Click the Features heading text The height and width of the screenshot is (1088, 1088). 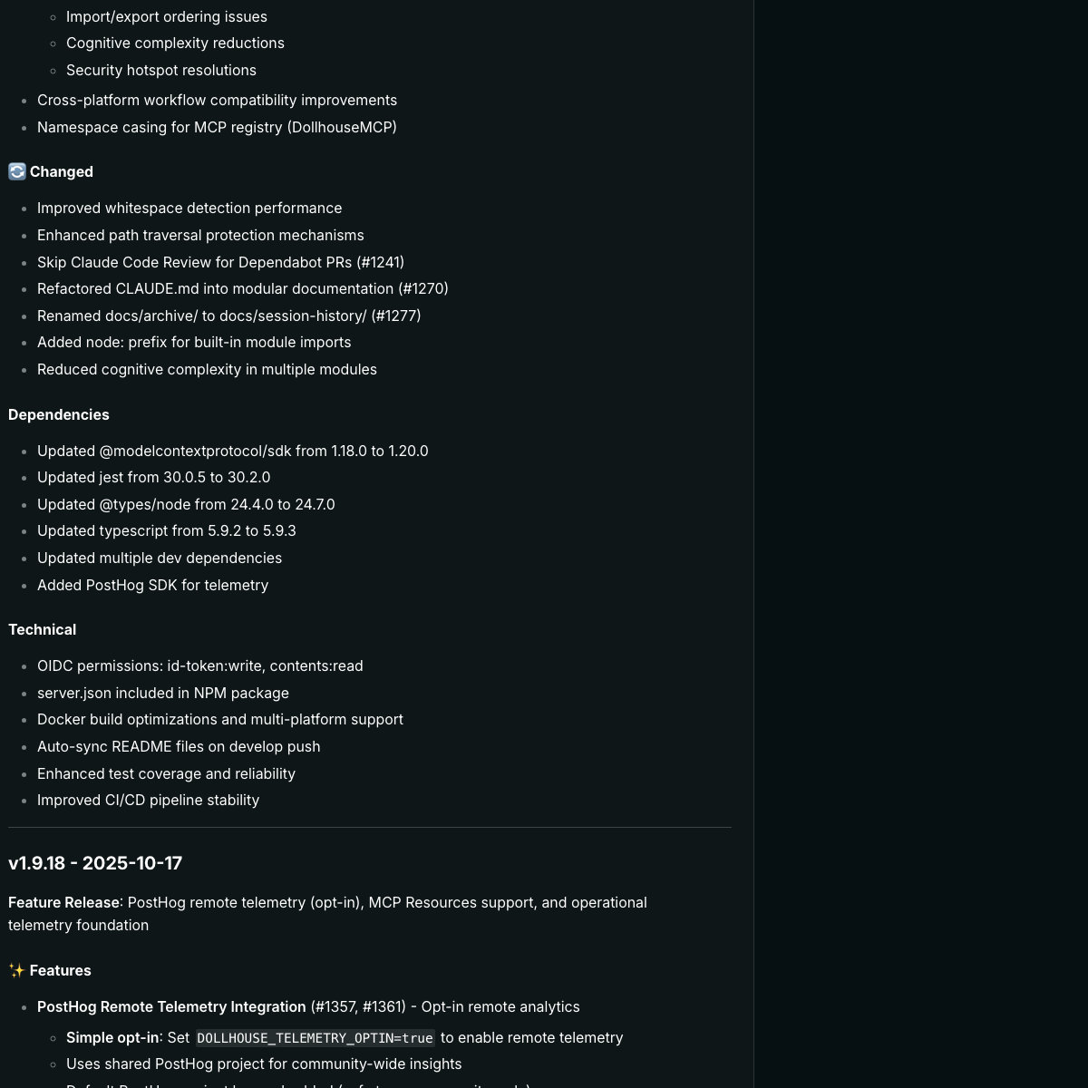pyautogui.click(x=61, y=970)
